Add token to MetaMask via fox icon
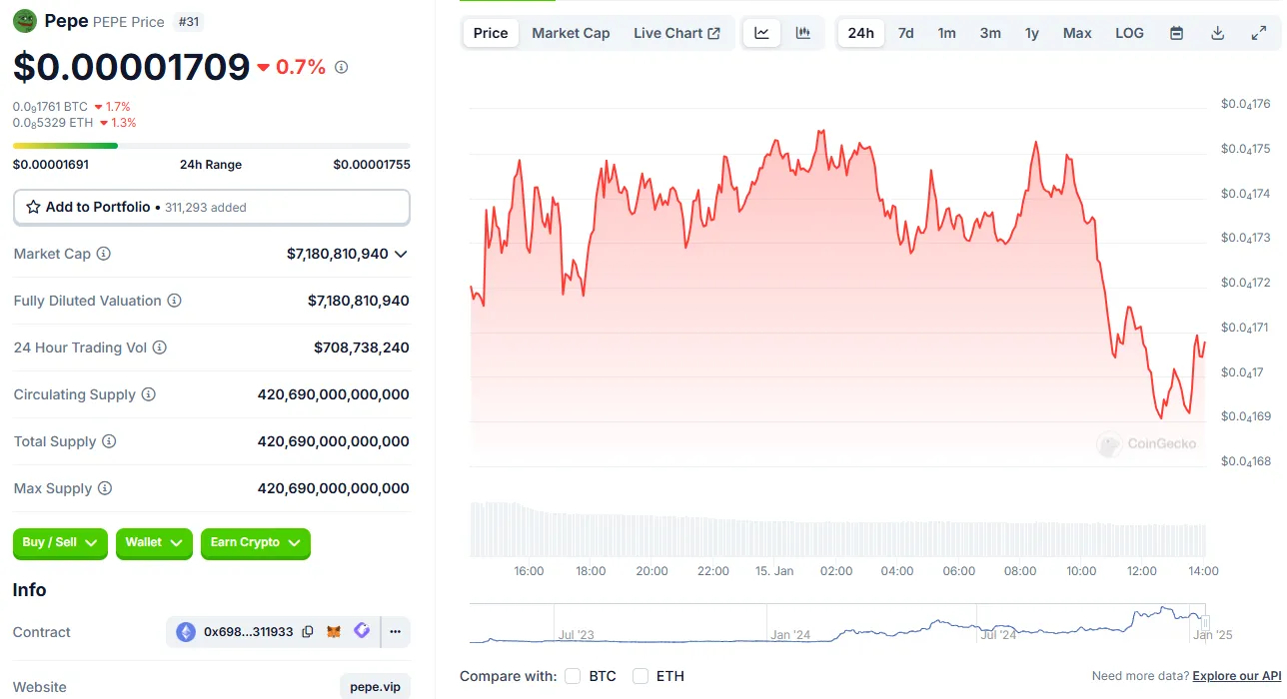This screenshot has height=699, width=1287. [x=335, y=632]
